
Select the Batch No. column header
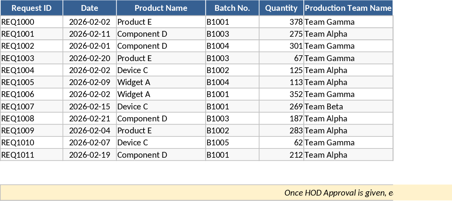[x=232, y=8]
